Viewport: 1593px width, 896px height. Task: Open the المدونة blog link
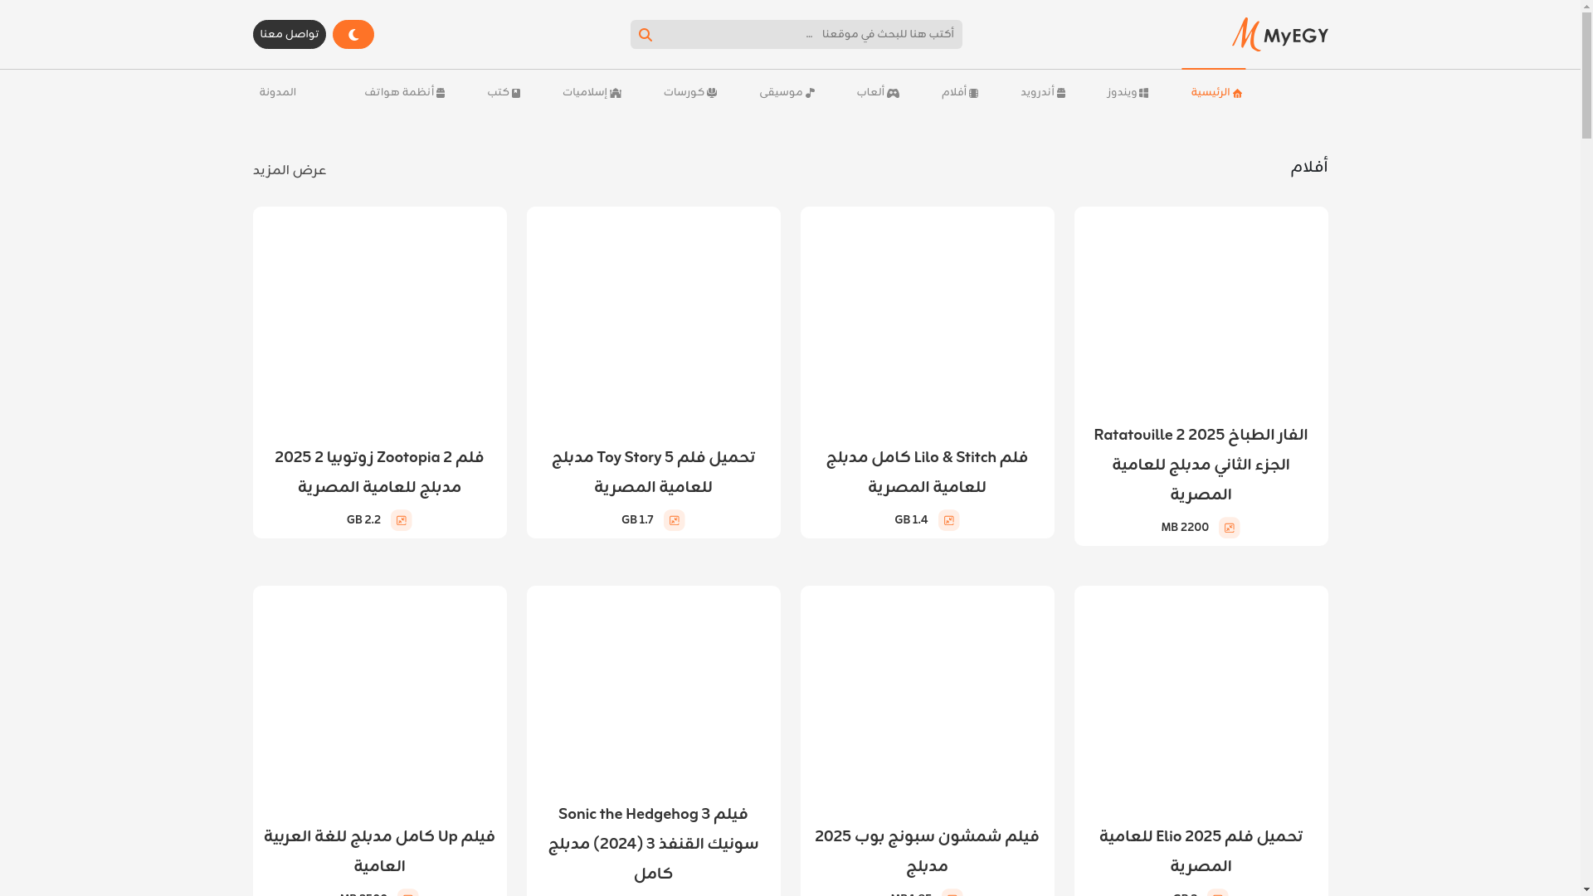click(277, 93)
